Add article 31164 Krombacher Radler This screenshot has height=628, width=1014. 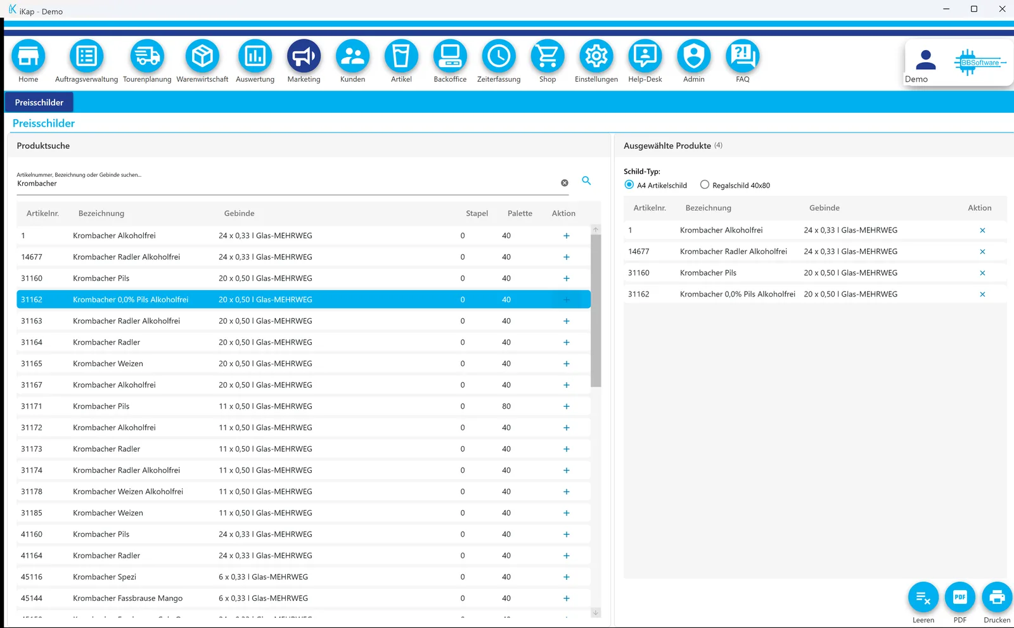click(567, 342)
